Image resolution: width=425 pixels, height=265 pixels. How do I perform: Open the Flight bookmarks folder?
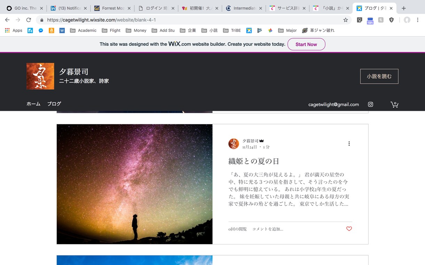[111, 31]
